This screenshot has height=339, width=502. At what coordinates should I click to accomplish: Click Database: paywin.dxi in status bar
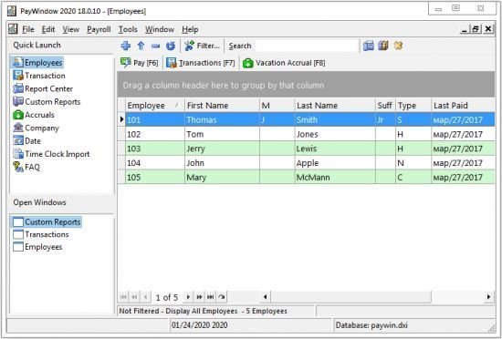coord(371,325)
